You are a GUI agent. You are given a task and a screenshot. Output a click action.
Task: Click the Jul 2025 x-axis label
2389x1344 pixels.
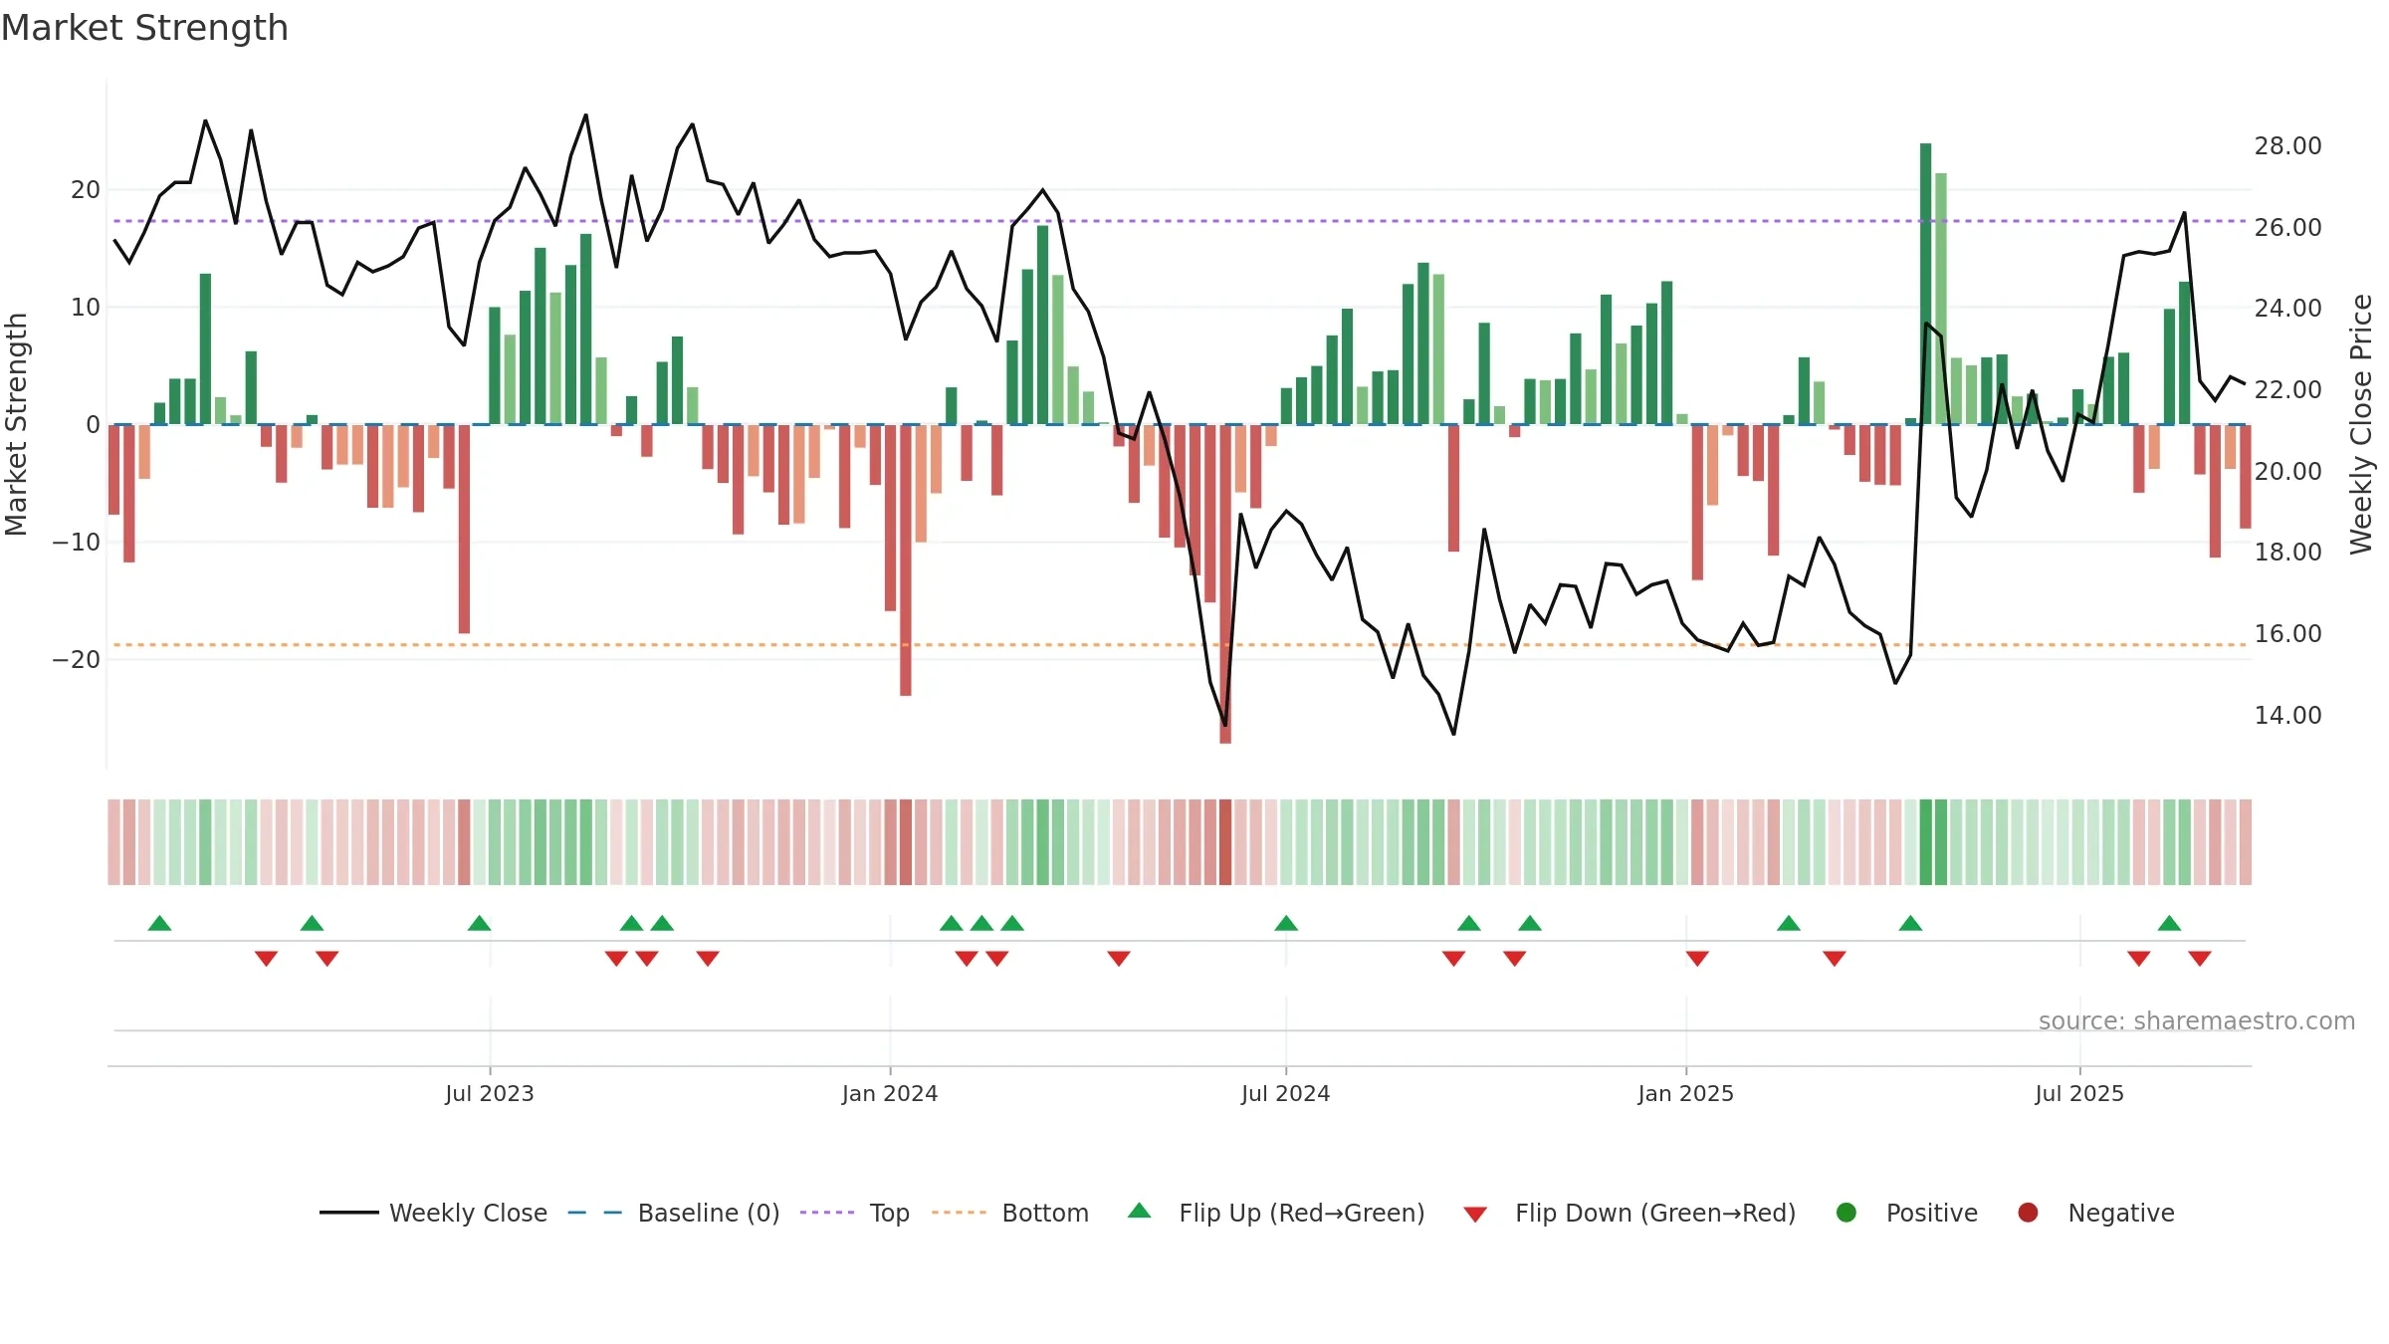2079,1093
